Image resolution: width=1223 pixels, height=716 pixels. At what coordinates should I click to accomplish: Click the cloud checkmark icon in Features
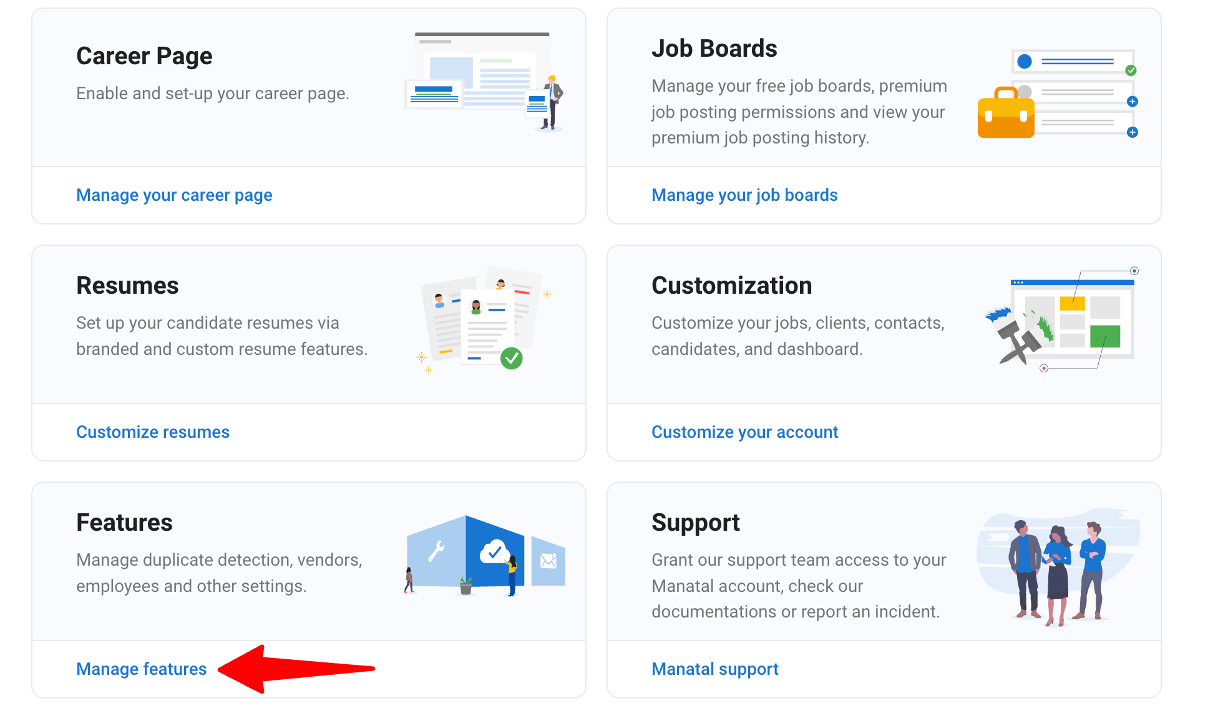click(x=494, y=551)
